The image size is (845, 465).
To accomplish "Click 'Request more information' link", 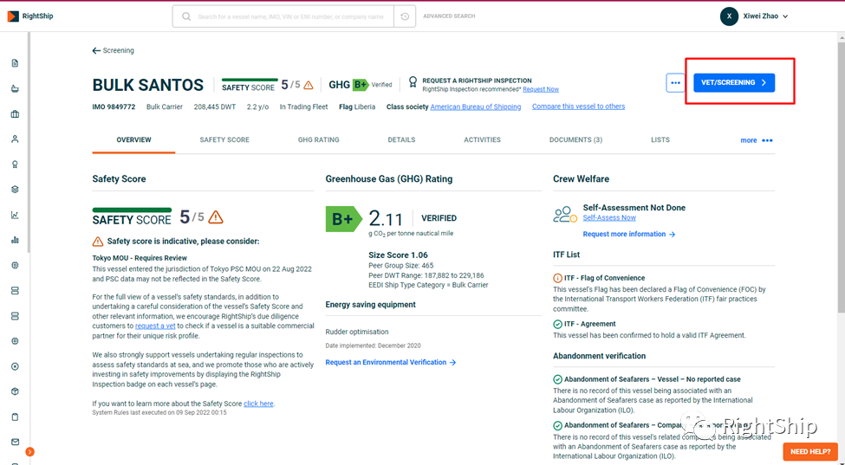I will [x=629, y=234].
